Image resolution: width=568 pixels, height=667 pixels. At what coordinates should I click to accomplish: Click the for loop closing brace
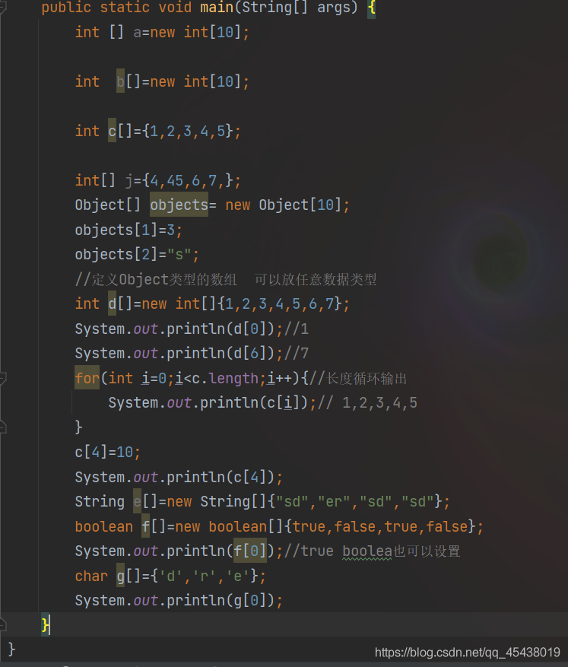[x=78, y=427]
